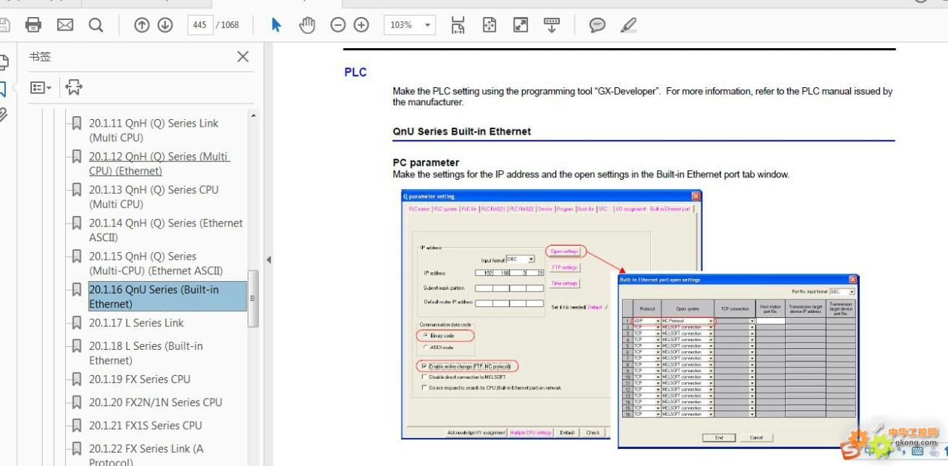
Task: Open bookmark 20.1.19 FX Series CPU
Action: (139, 379)
